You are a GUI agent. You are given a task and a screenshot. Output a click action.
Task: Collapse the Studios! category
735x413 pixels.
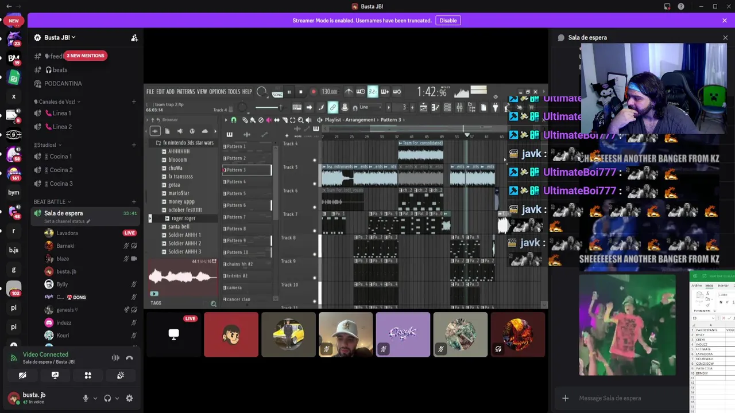coord(48,145)
